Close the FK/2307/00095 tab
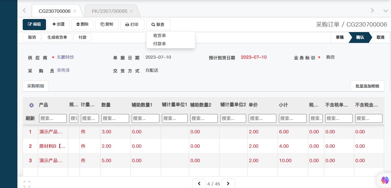 click(131, 11)
